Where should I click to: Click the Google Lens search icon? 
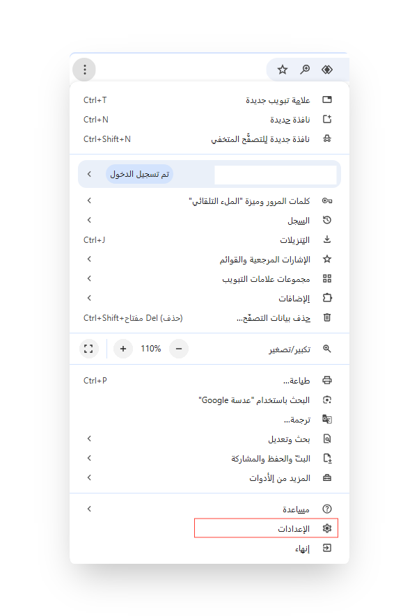pyautogui.click(x=327, y=400)
